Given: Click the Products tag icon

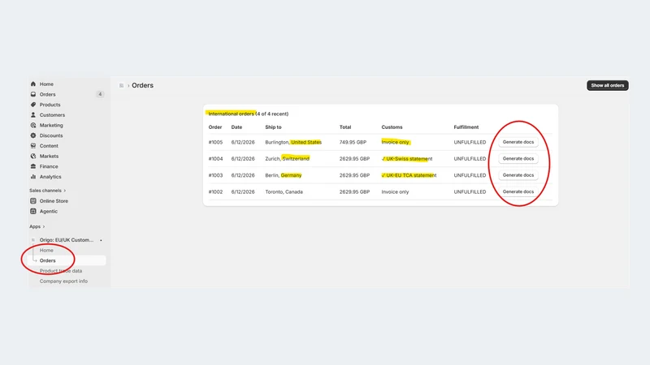Looking at the screenshot, I should (33, 105).
